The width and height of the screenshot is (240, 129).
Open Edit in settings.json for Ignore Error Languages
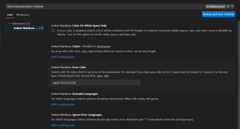(x=63, y=125)
